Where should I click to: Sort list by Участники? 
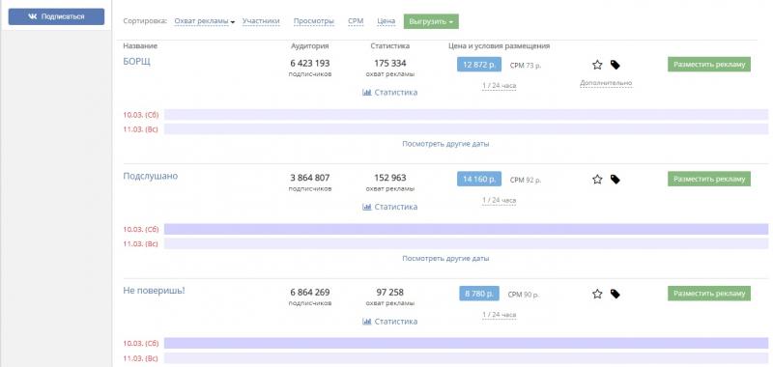click(x=261, y=21)
